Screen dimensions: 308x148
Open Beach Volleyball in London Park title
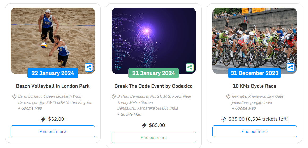pyautogui.click(x=53, y=86)
